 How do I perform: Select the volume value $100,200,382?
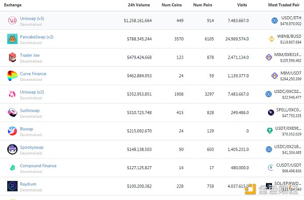tap(139, 186)
